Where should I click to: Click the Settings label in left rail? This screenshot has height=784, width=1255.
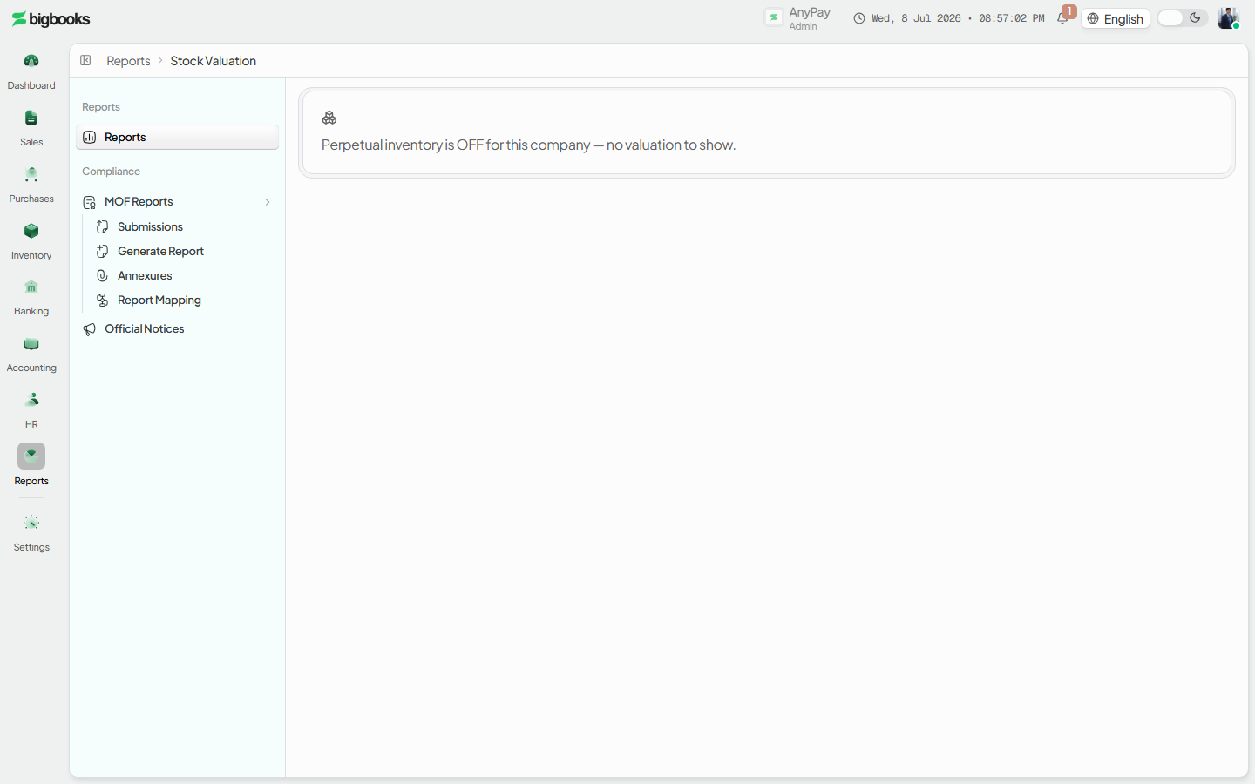pos(31,547)
